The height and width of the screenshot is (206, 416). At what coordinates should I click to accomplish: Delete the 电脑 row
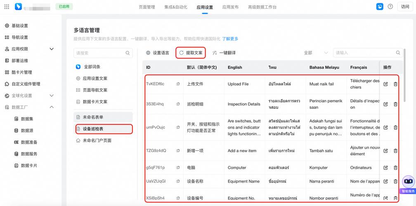point(395,168)
